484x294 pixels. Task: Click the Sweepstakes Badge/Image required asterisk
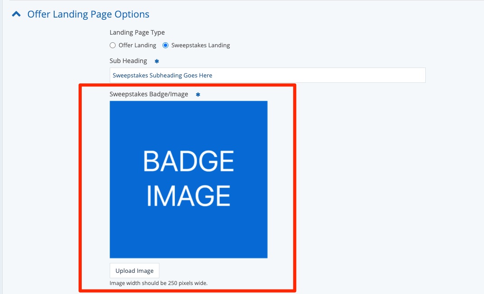tap(198, 95)
